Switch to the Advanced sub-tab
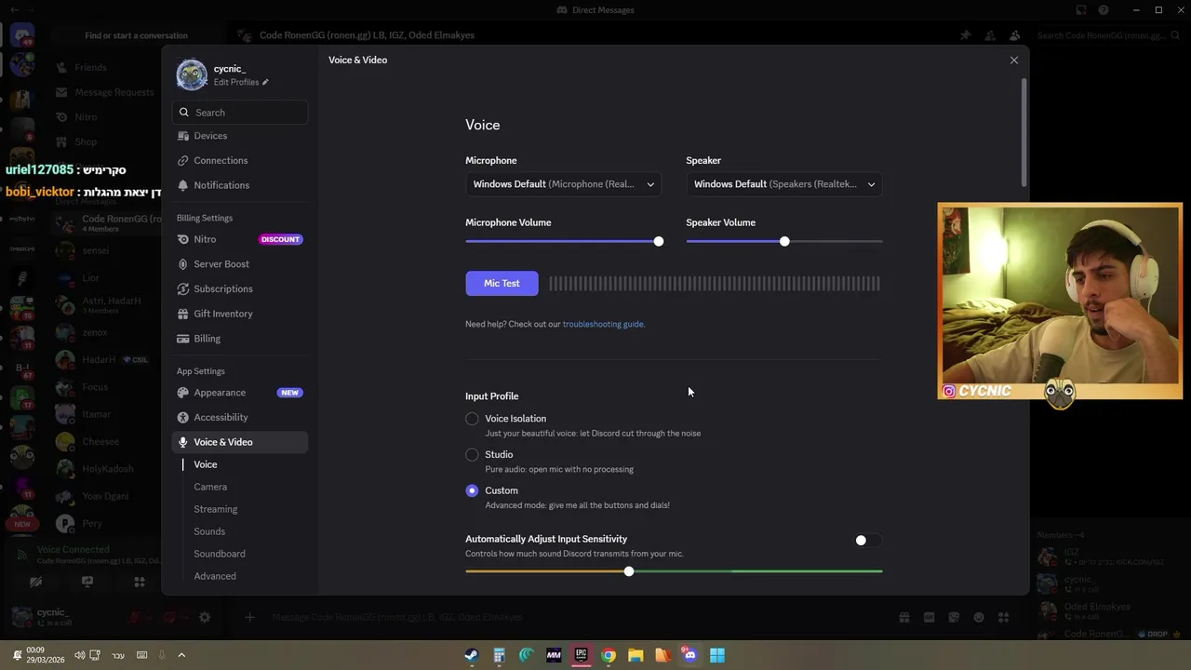Screen dimensions: 1191x670 click(215, 576)
